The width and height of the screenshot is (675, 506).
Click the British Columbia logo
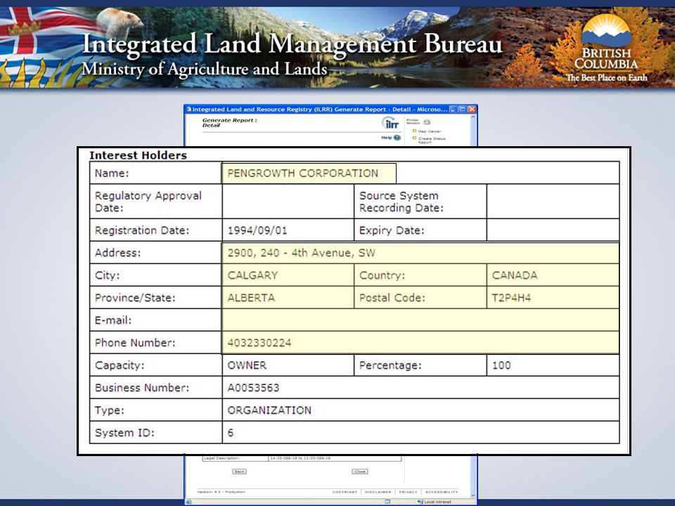(x=606, y=48)
